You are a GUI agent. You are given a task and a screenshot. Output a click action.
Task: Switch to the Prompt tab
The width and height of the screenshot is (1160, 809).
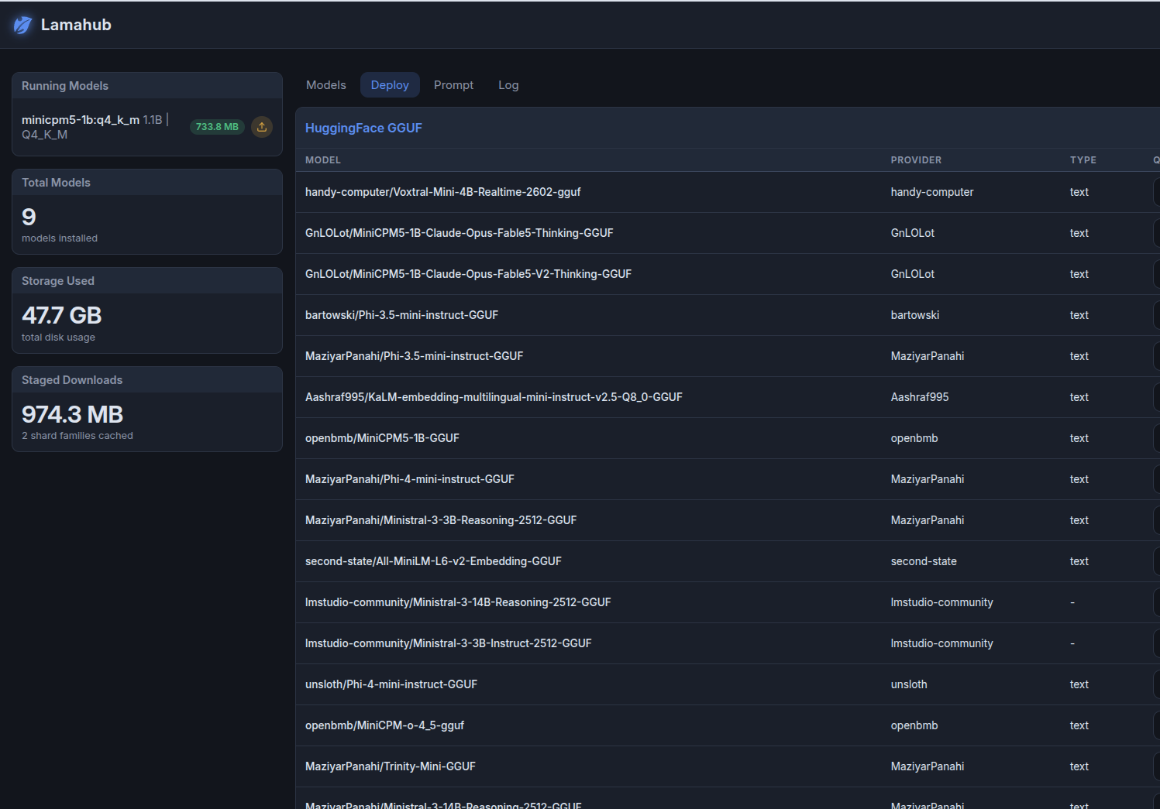pos(453,85)
